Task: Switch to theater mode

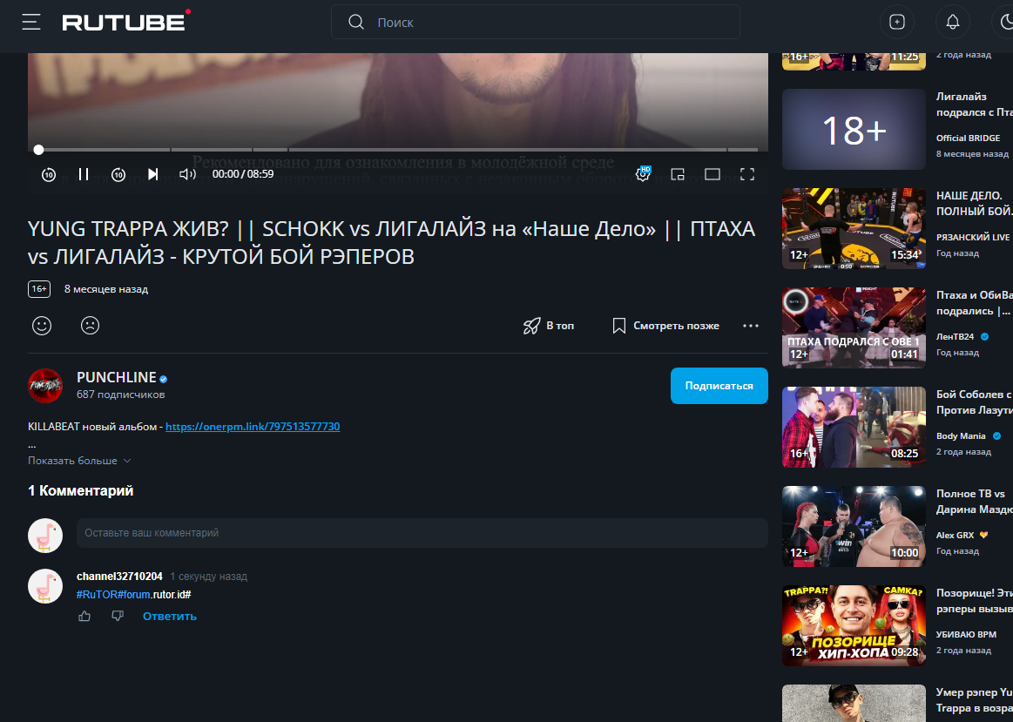Action: pyautogui.click(x=712, y=173)
